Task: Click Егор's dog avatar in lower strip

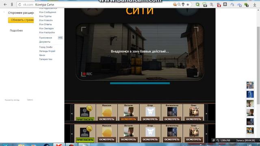Action: pos(150,132)
